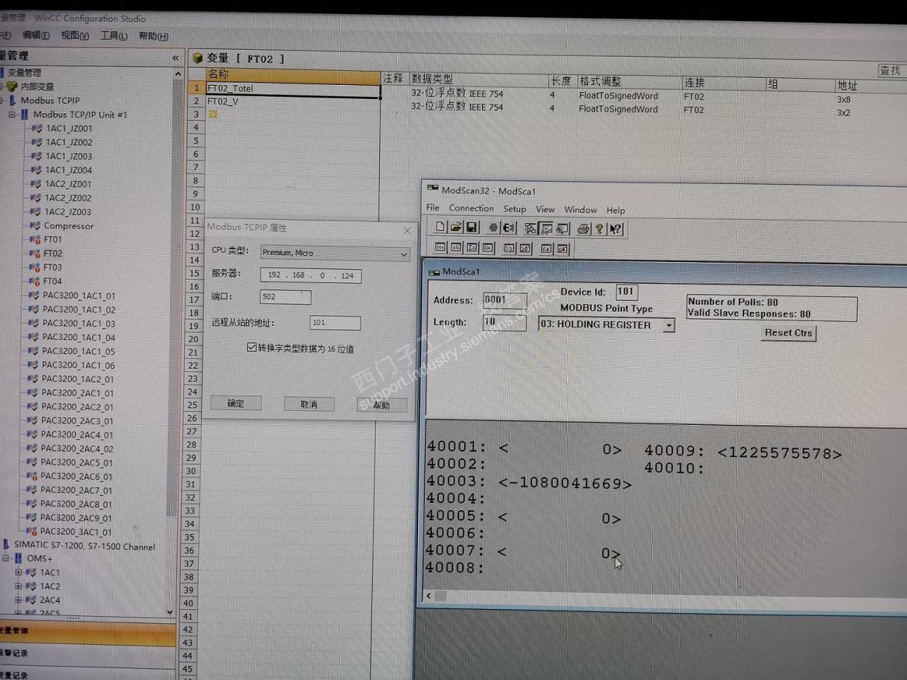This screenshot has height=680, width=907.
Task: Click the question mark About icon in ModScan32
Action: pyautogui.click(x=599, y=229)
